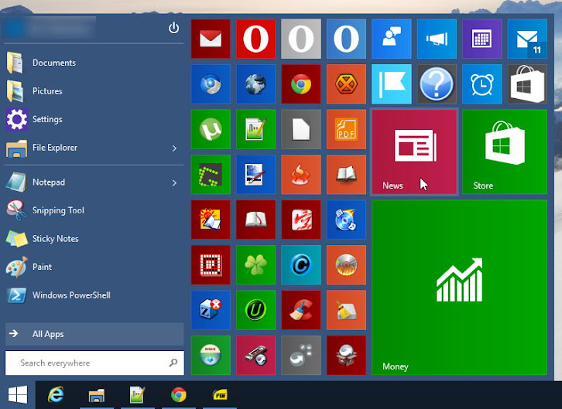Image resolution: width=562 pixels, height=409 pixels.
Task: Open the blue CD disc tile
Action: [346, 220]
